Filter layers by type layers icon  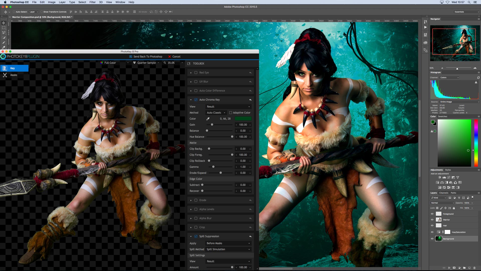tap(459, 198)
